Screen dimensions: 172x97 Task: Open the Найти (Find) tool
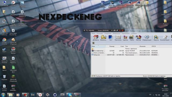(132, 38)
